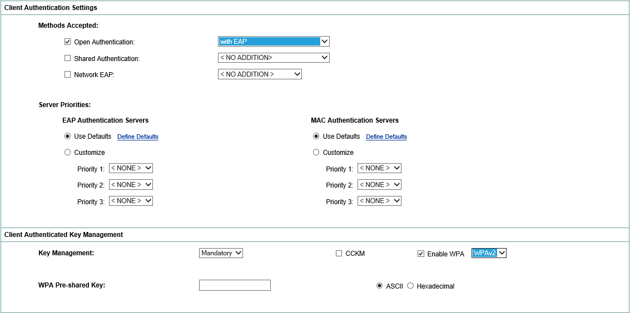Viewport: 630px width, 313px height.
Task: Toggle the CCKM checkbox
Action: 339,254
